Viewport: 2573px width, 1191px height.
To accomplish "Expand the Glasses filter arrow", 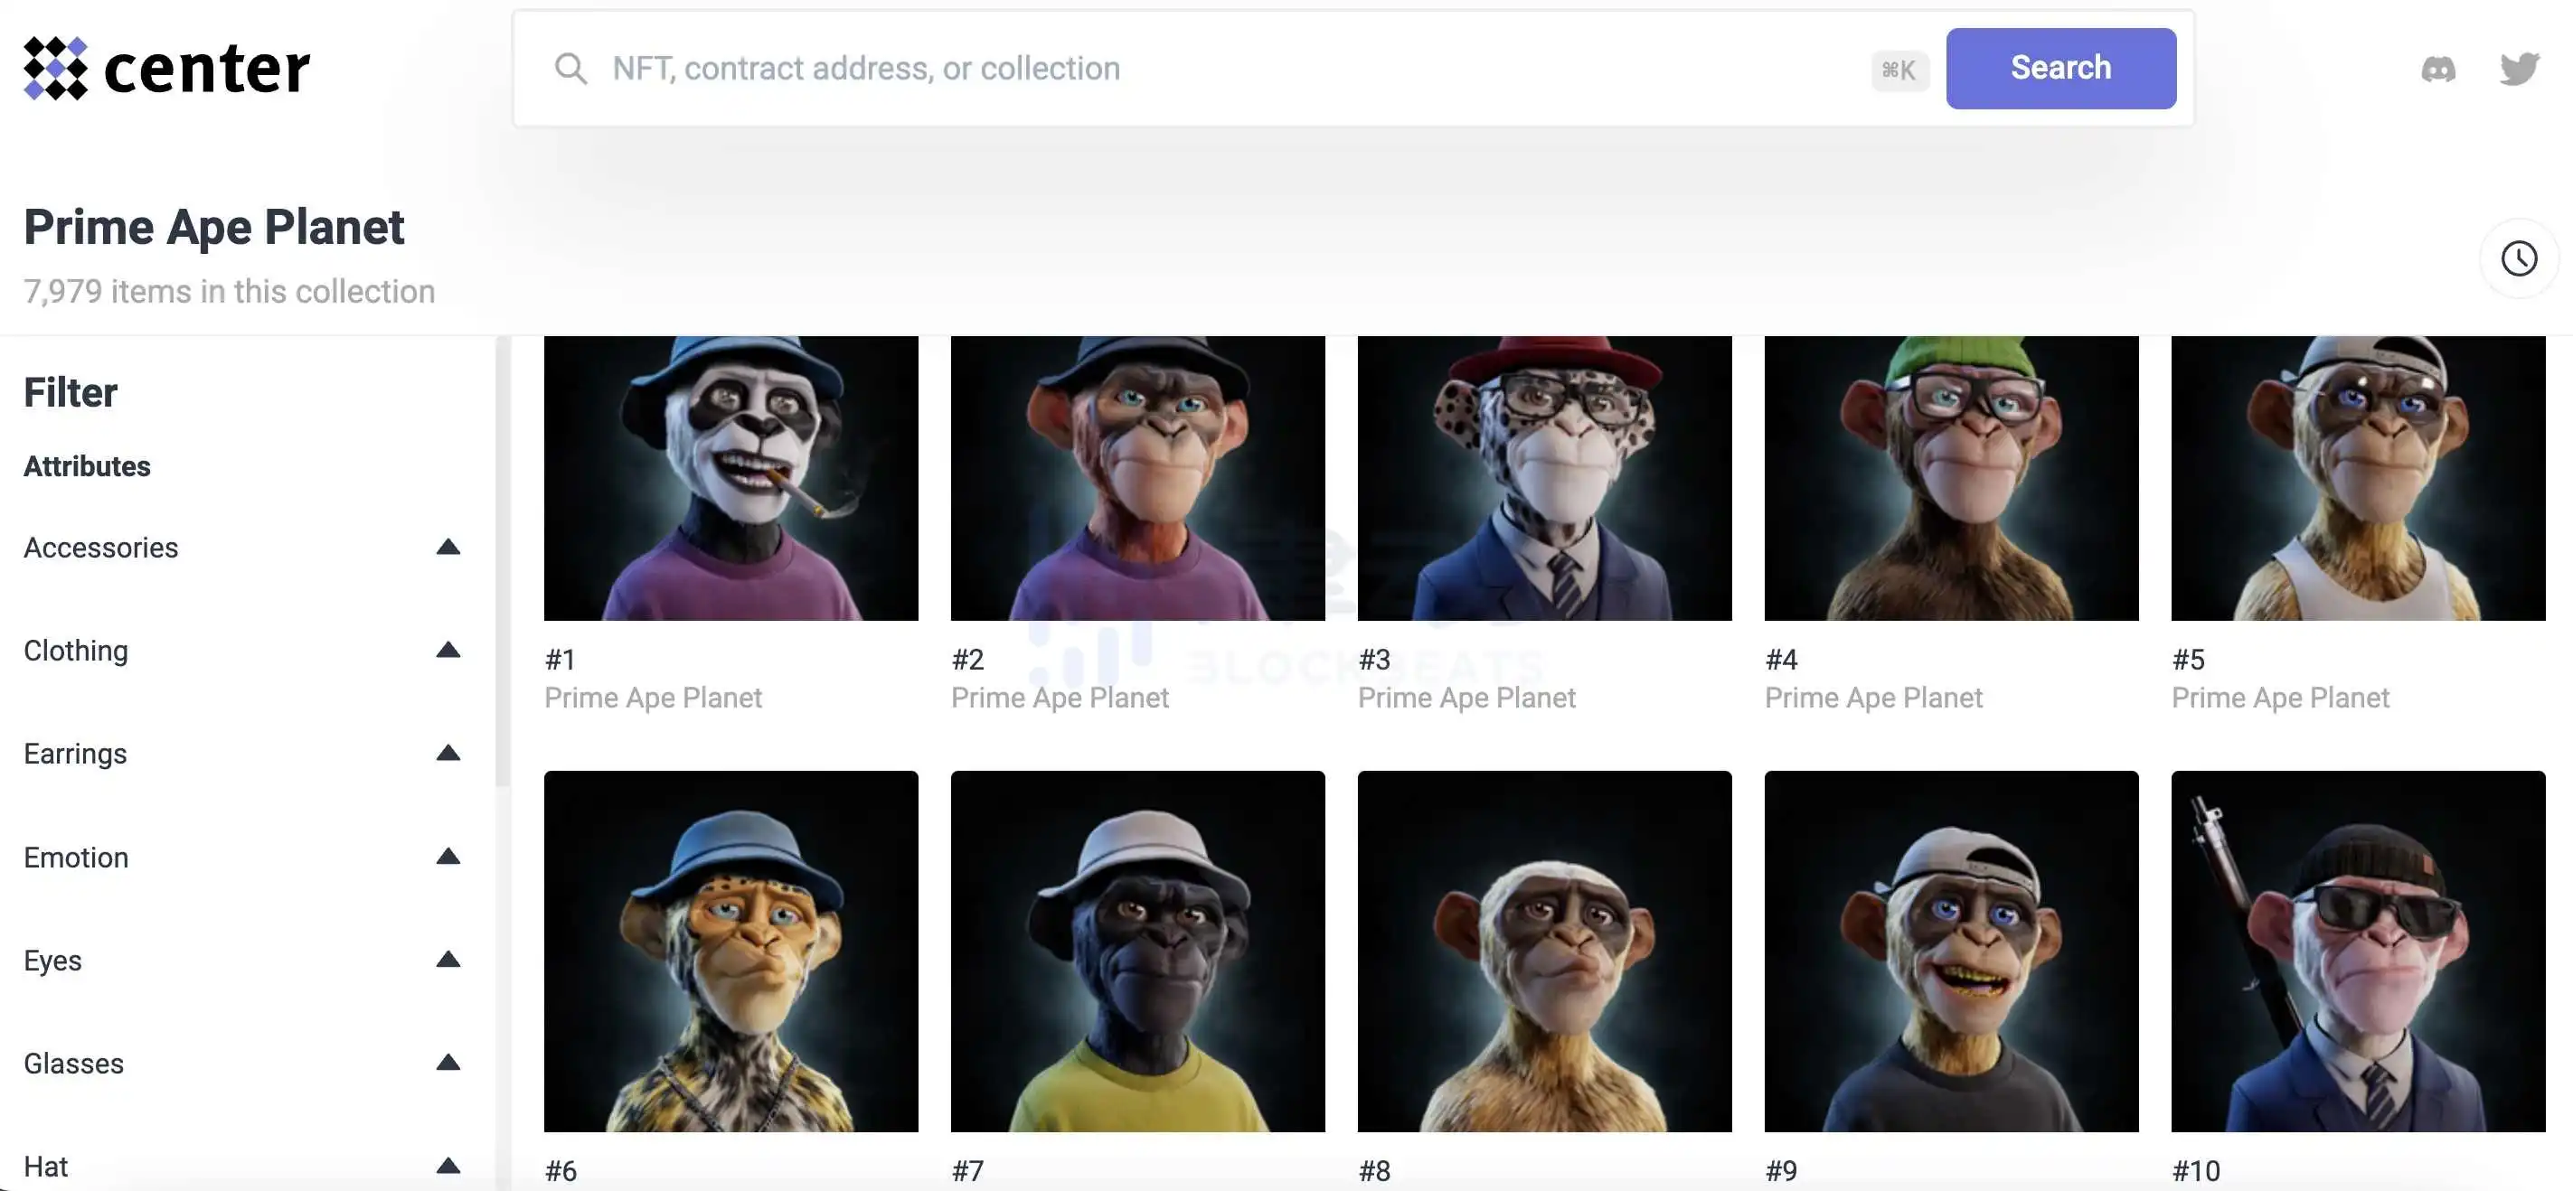I will click(x=448, y=1062).
